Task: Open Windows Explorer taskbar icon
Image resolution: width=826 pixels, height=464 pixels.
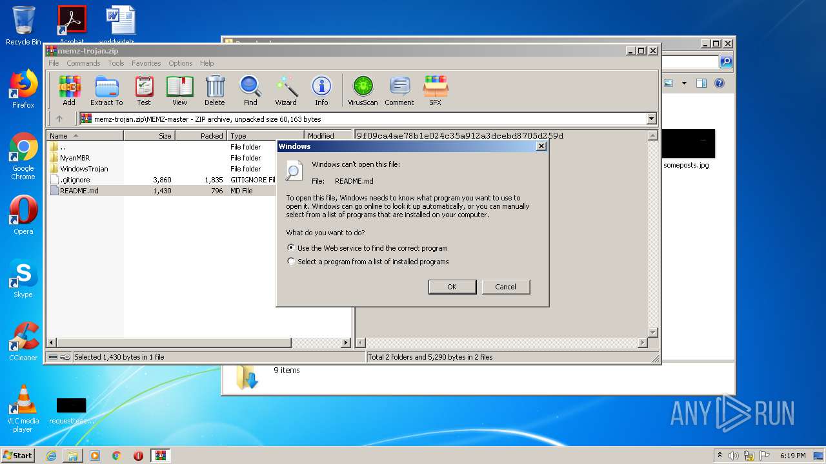Action: click(x=73, y=456)
